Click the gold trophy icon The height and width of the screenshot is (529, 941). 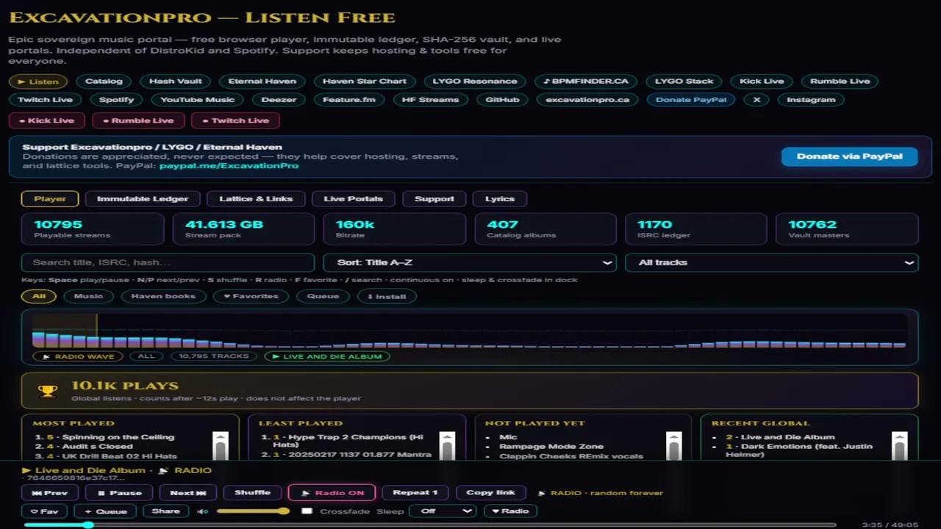[x=48, y=391]
